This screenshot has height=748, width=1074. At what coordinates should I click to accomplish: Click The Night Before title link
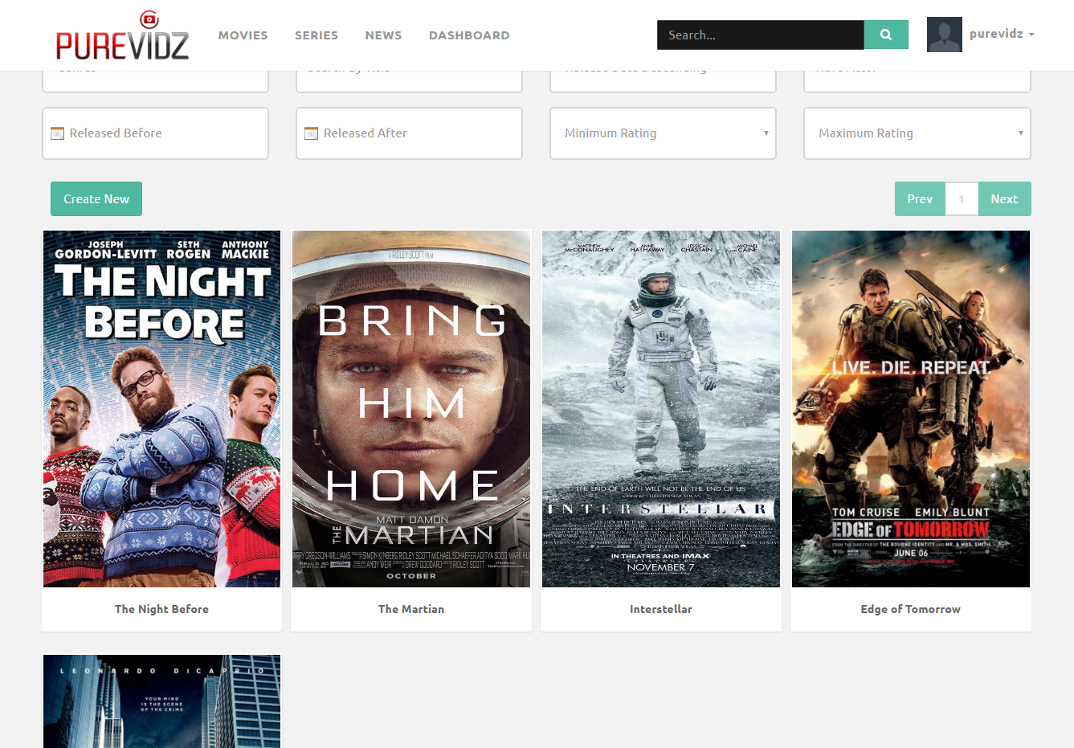pyautogui.click(x=161, y=609)
